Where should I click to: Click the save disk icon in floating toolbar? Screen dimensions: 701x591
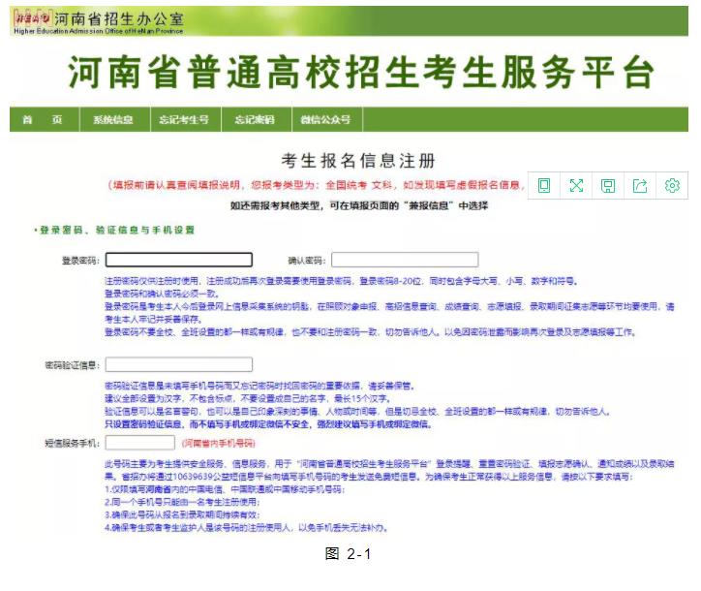click(608, 185)
